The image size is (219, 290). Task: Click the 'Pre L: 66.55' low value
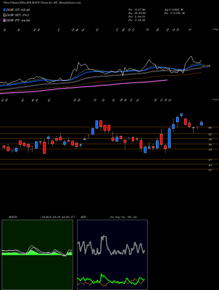[137, 17]
